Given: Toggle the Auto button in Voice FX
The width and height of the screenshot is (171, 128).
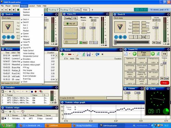Looking at the screenshot, I should point(83,43).
